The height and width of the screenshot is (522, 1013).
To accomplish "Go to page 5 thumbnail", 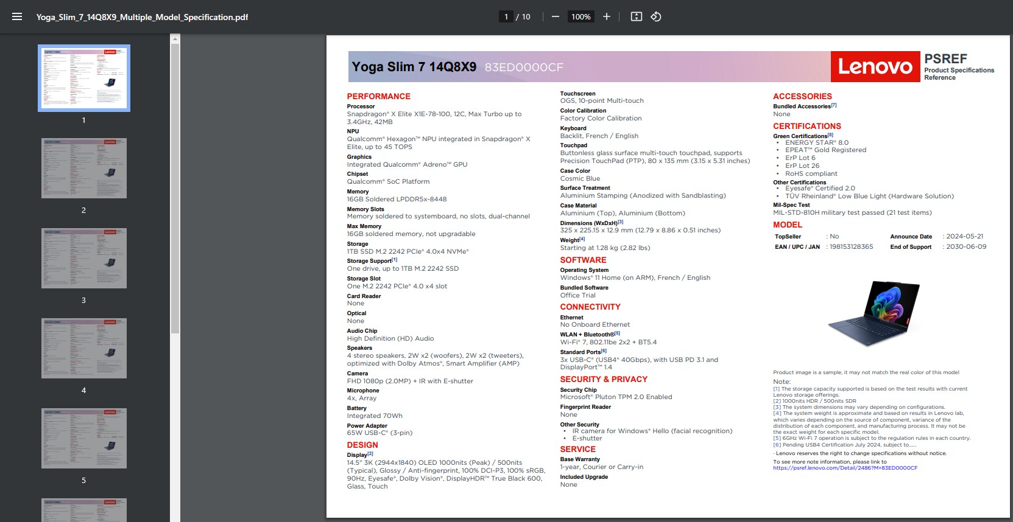I will tap(84, 438).
